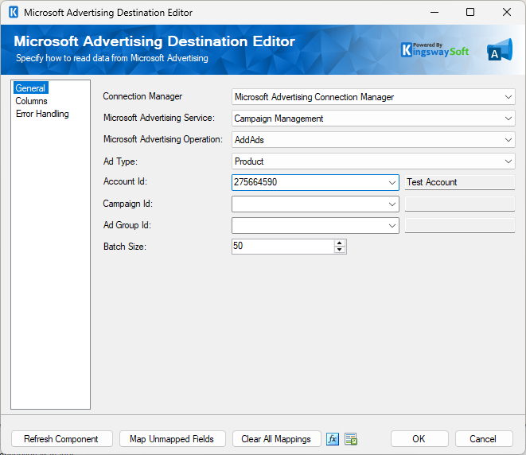The width and height of the screenshot is (526, 455).
Task: Click the KingswaySoft logo in header
Action: (434, 50)
